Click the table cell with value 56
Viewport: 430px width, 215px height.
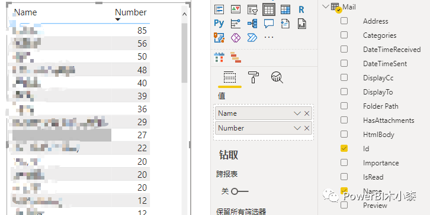142,44
